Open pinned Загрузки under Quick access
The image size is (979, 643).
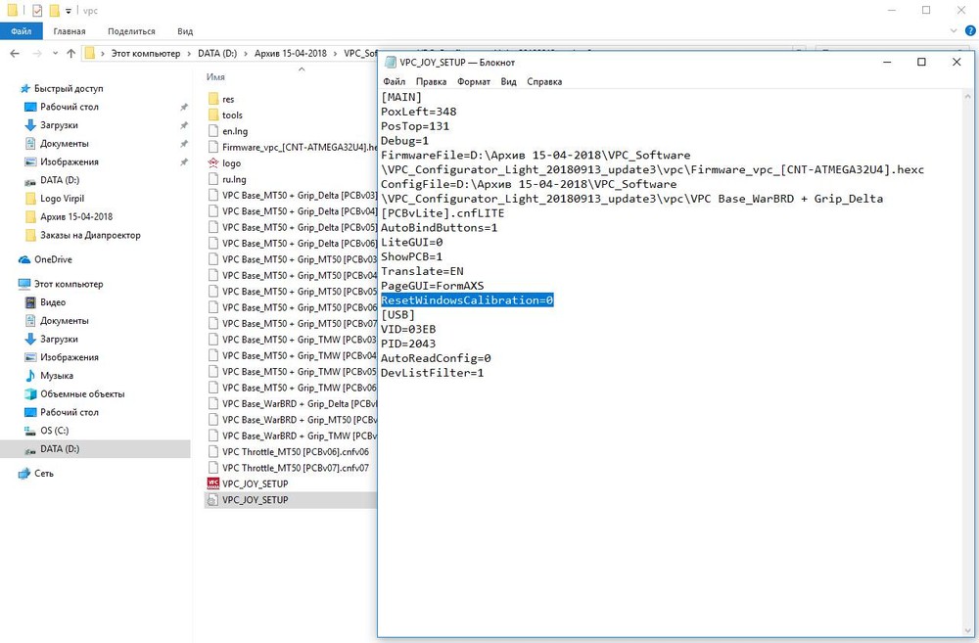click(x=60, y=125)
